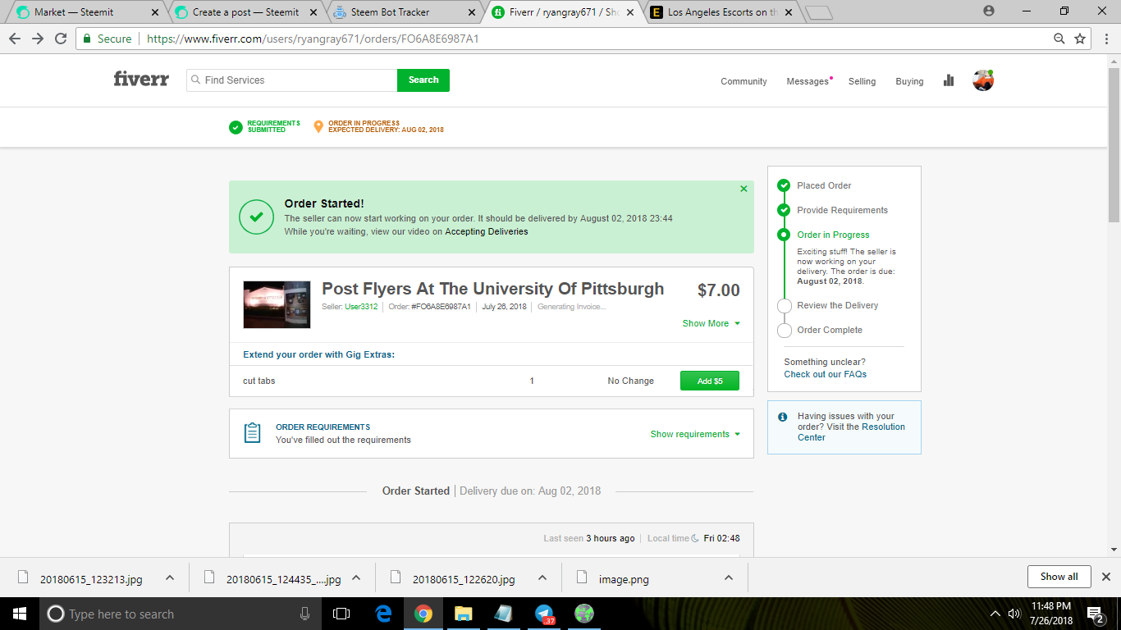Open the Selling menu

(x=862, y=81)
